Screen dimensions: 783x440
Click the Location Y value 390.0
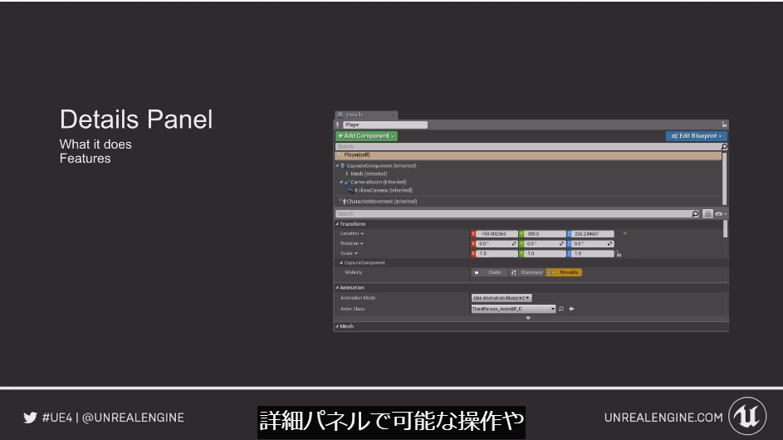click(545, 234)
